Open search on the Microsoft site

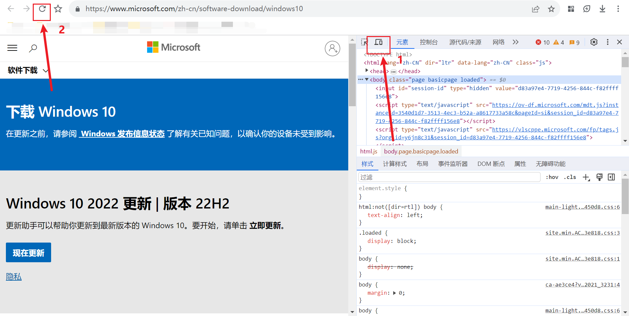33,49
